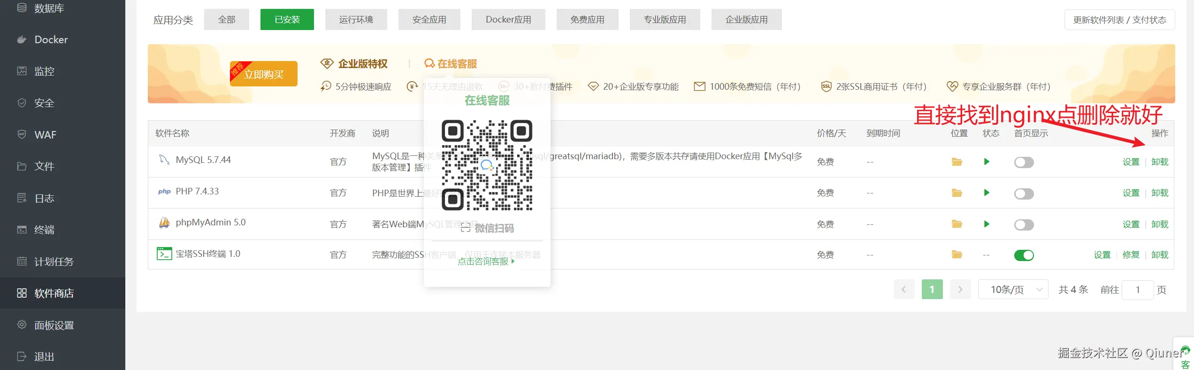Select page 1 in pagination

click(932, 289)
